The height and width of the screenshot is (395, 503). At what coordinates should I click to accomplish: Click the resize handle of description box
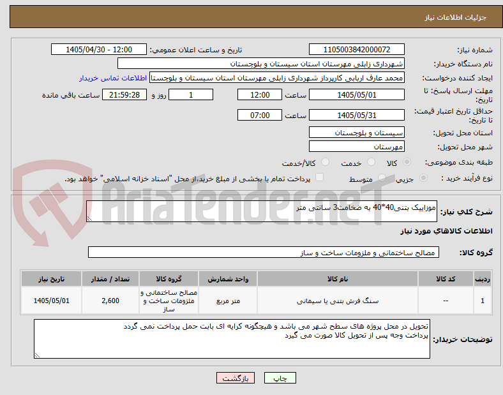click(x=89, y=219)
